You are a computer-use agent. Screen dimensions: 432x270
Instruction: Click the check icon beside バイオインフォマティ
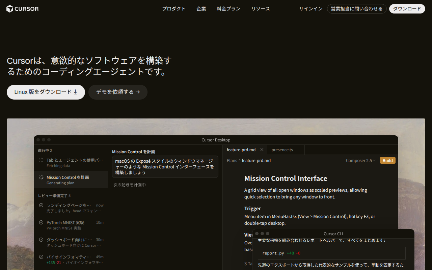coord(41,257)
